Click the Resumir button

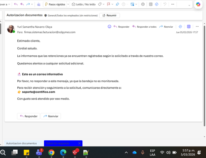(x=110, y=15)
